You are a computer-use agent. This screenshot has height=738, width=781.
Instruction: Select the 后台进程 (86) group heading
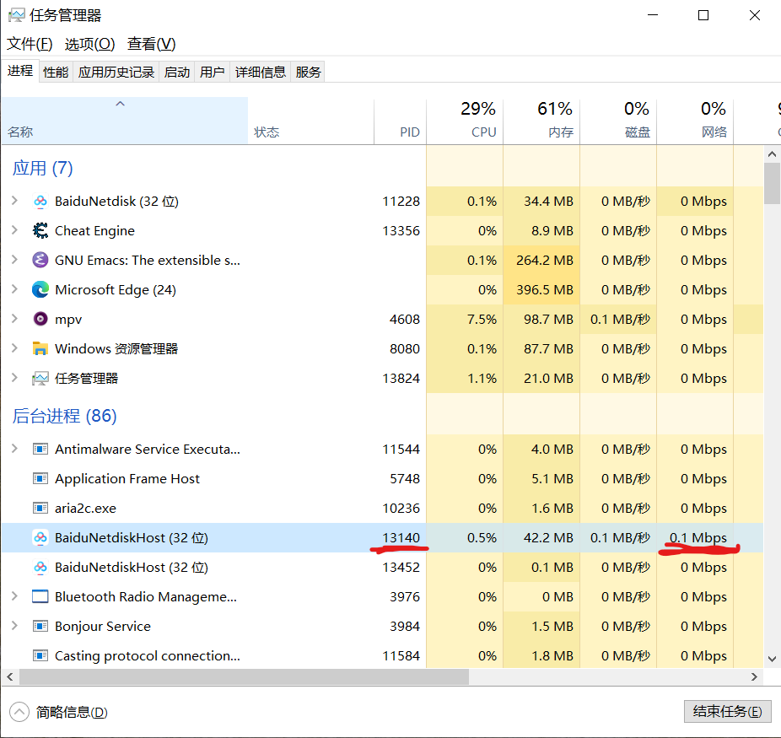click(65, 416)
